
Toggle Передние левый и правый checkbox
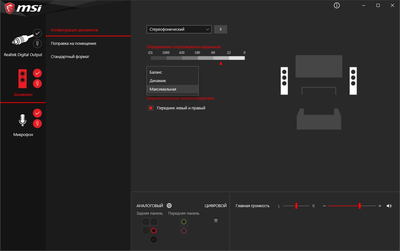151,108
